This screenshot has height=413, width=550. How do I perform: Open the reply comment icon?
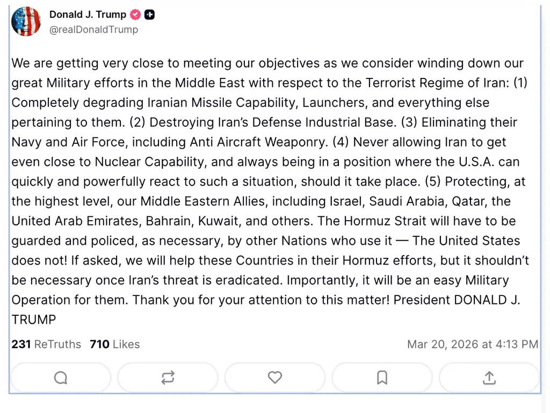(x=61, y=378)
